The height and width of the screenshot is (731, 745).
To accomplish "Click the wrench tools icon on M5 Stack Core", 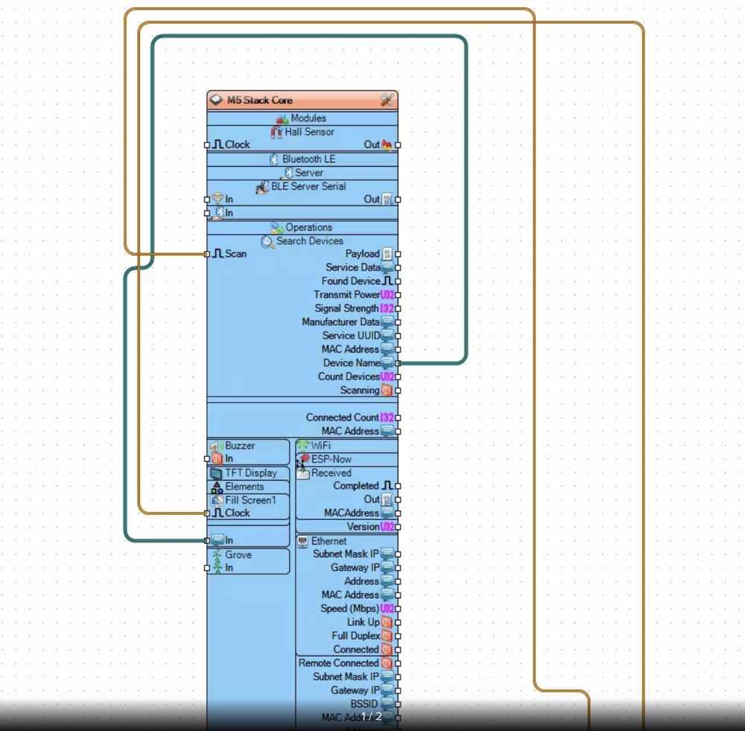I will [x=386, y=100].
